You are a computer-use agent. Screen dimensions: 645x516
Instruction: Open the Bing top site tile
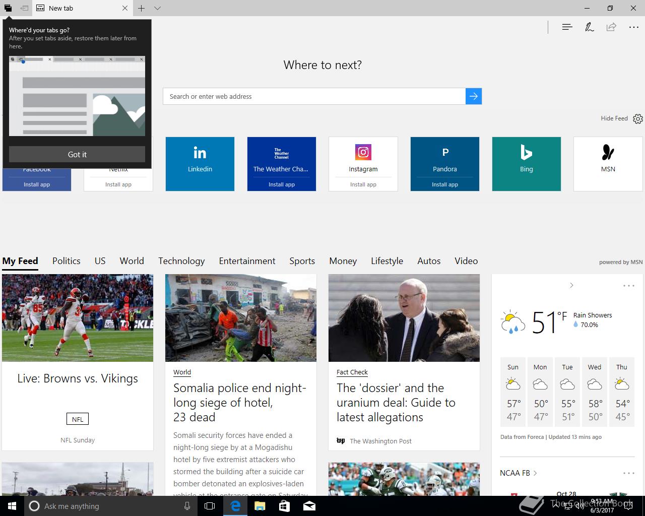pos(527,164)
